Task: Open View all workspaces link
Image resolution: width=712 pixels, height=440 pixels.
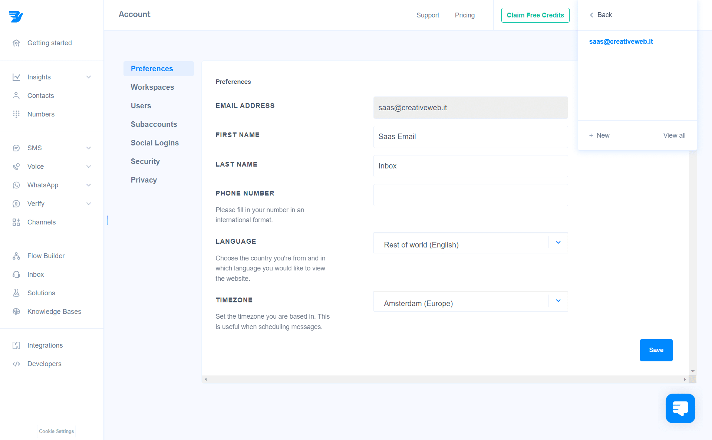Action: [x=674, y=135]
